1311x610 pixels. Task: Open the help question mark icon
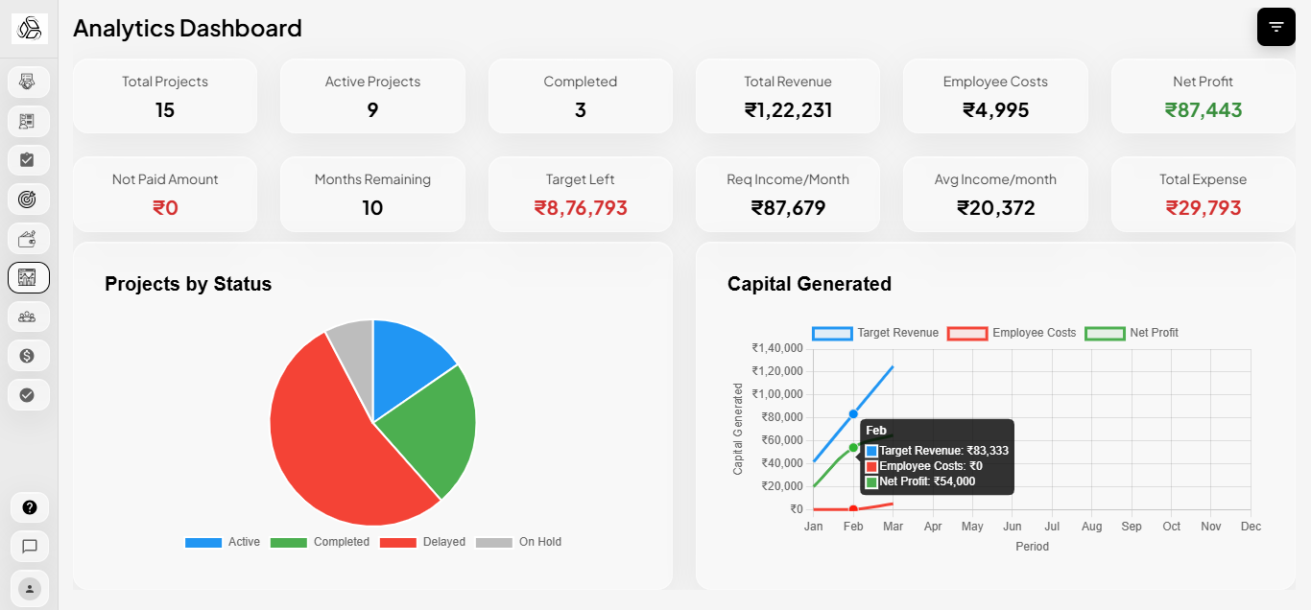[28, 507]
